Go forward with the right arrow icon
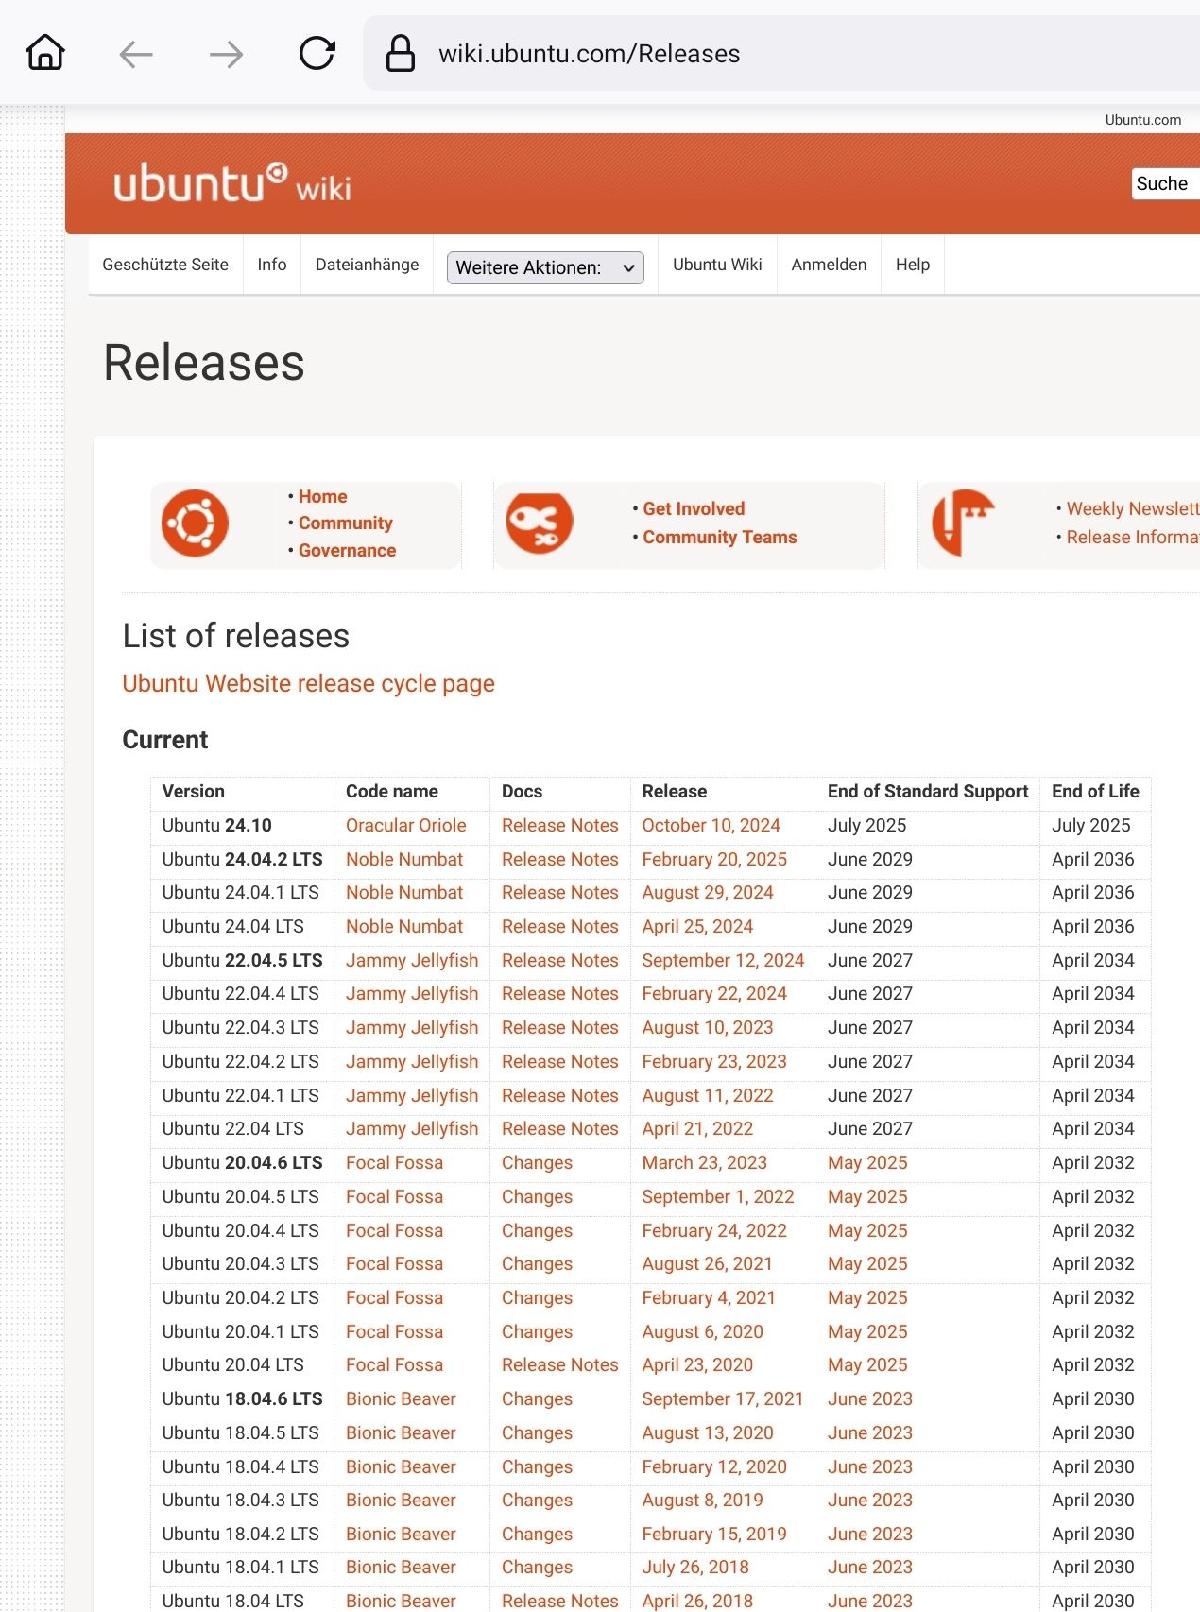Screen dimensions: 1200x1612 click(226, 54)
